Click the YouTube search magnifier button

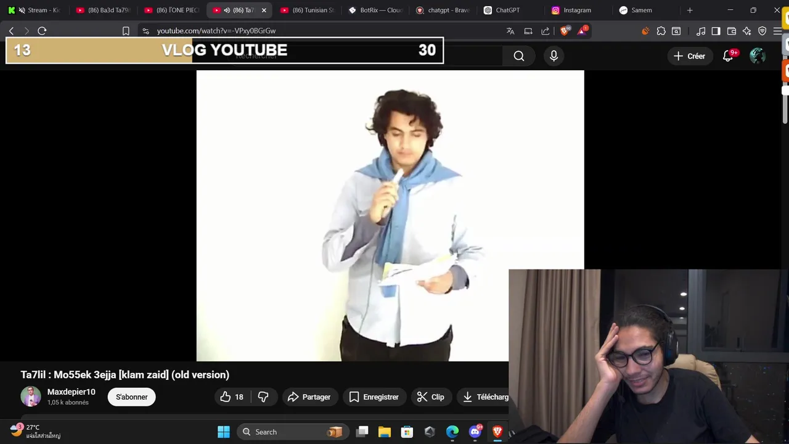click(x=519, y=56)
